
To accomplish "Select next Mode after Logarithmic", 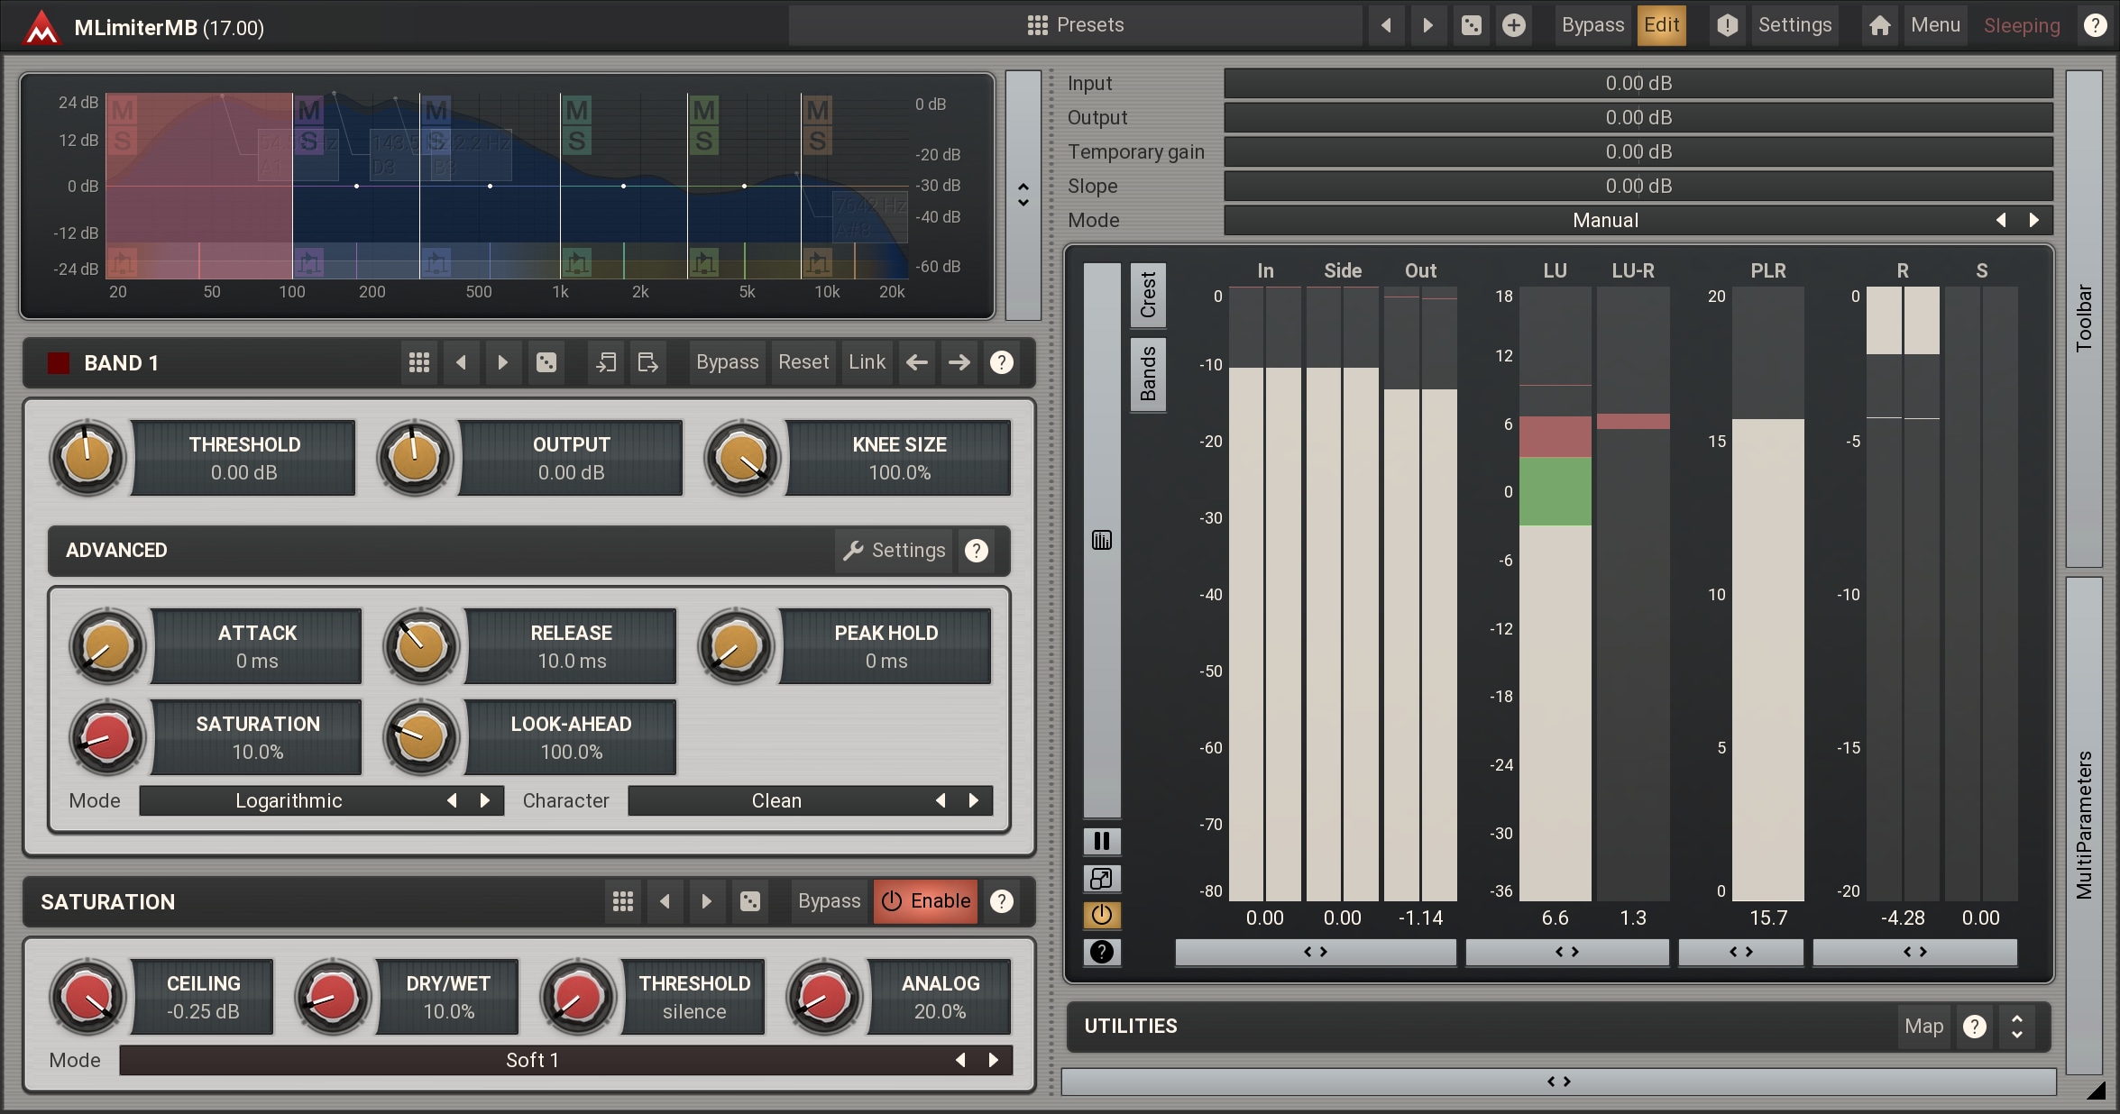I will click(485, 800).
